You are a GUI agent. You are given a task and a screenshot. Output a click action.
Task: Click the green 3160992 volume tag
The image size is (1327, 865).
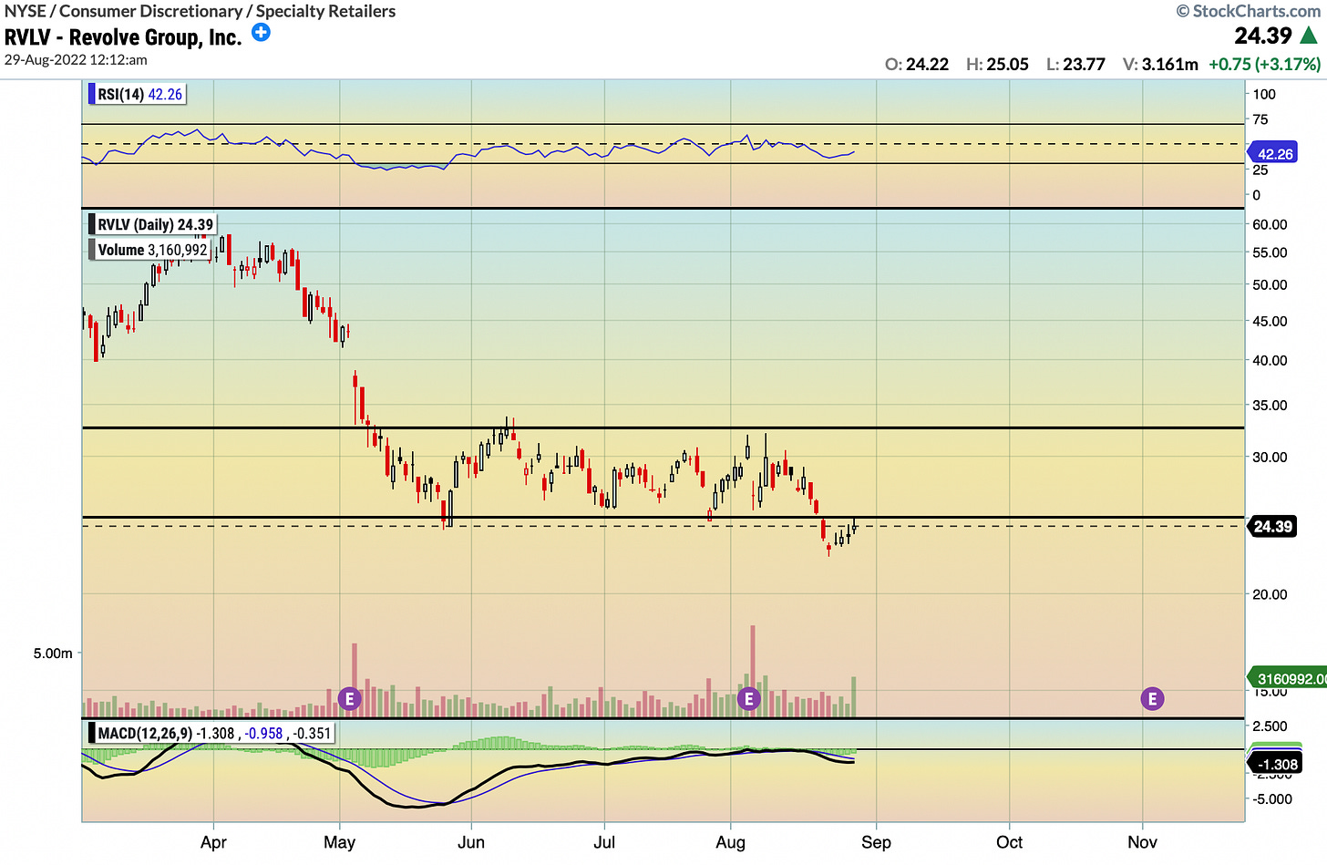click(1288, 678)
